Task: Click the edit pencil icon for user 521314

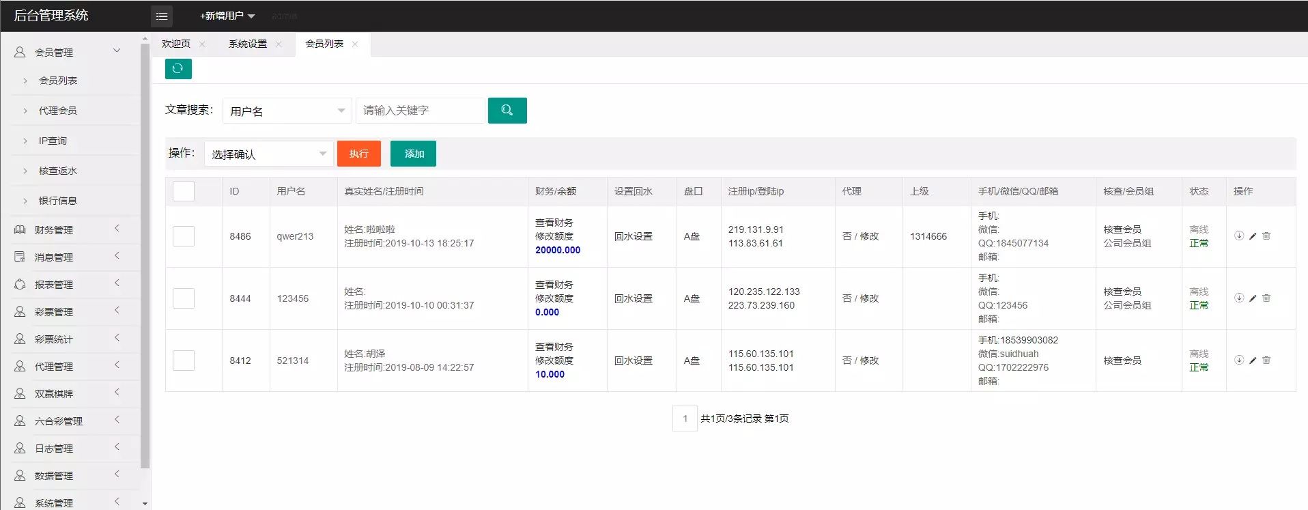Action: pyautogui.click(x=1253, y=360)
